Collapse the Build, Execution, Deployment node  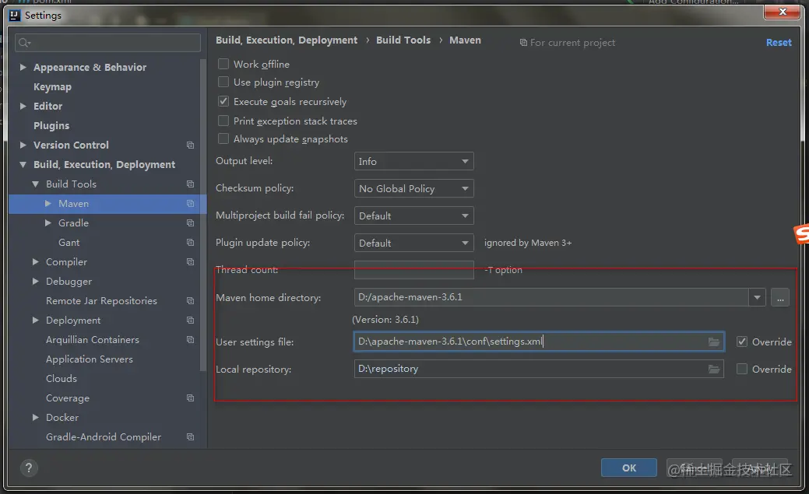(x=23, y=165)
